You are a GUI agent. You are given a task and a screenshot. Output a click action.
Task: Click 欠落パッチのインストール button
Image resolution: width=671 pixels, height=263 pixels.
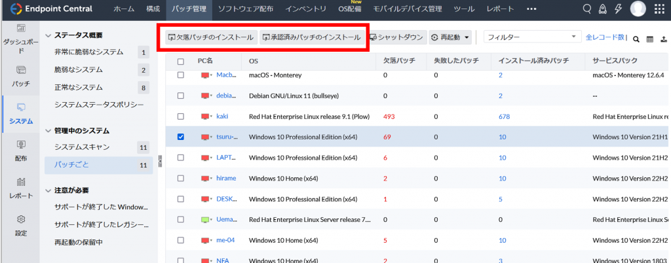click(x=212, y=37)
